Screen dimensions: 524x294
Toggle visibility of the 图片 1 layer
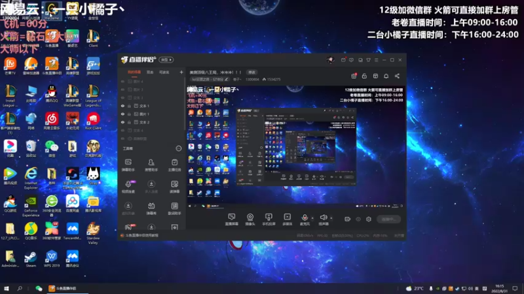[x=122, y=114]
